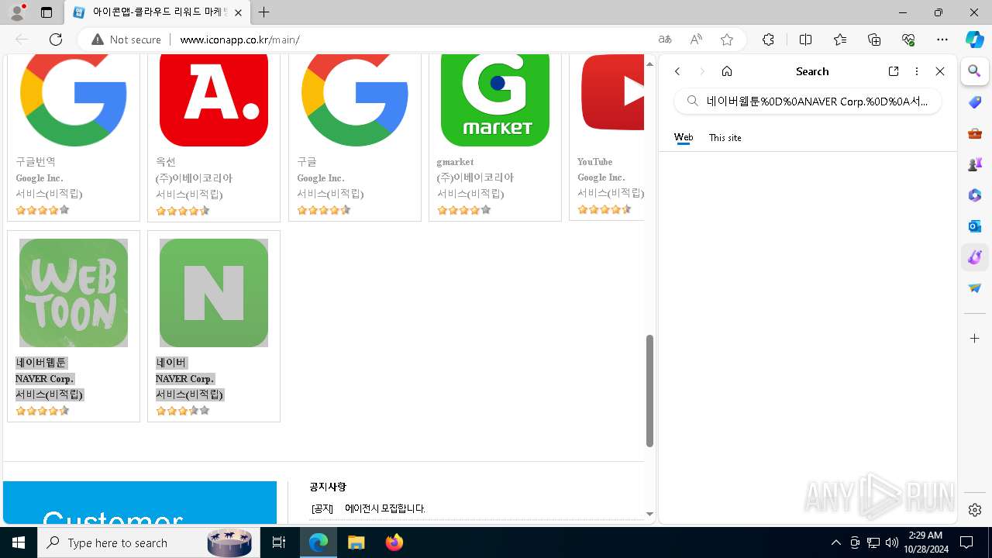Screen dimensions: 992x558
Task: Click the 네이버 app title text
Action: point(171,363)
